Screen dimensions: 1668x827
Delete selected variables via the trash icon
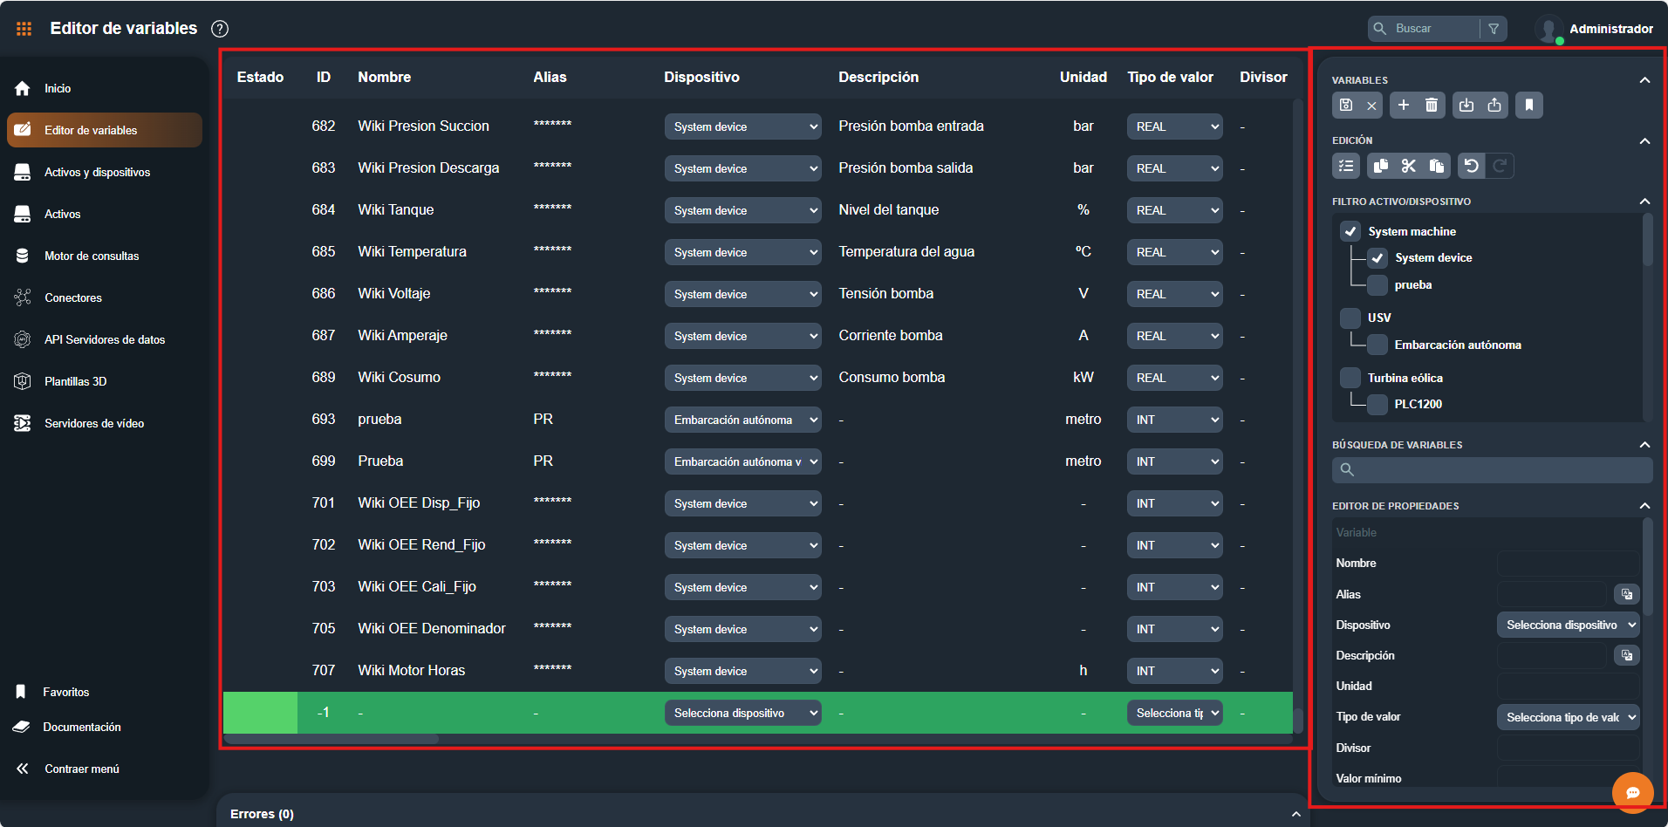pyautogui.click(x=1431, y=105)
